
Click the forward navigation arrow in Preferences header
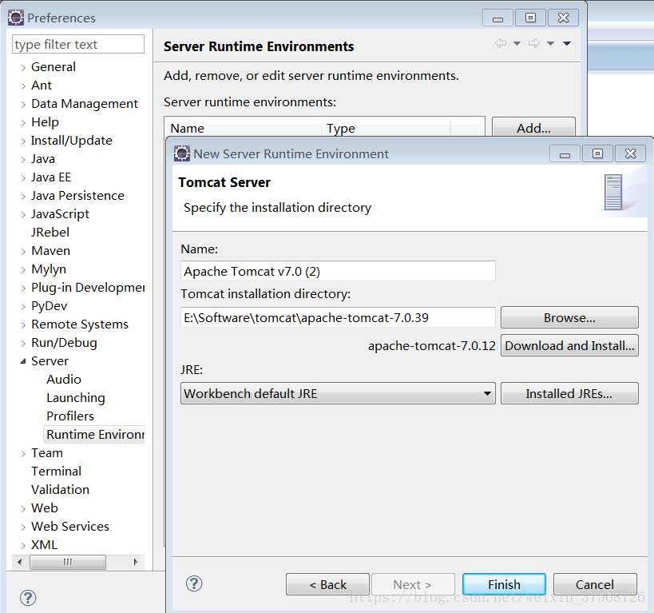pyautogui.click(x=534, y=43)
